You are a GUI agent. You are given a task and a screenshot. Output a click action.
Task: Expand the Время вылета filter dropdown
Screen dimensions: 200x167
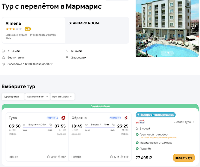pyautogui.click(x=63, y=97)
